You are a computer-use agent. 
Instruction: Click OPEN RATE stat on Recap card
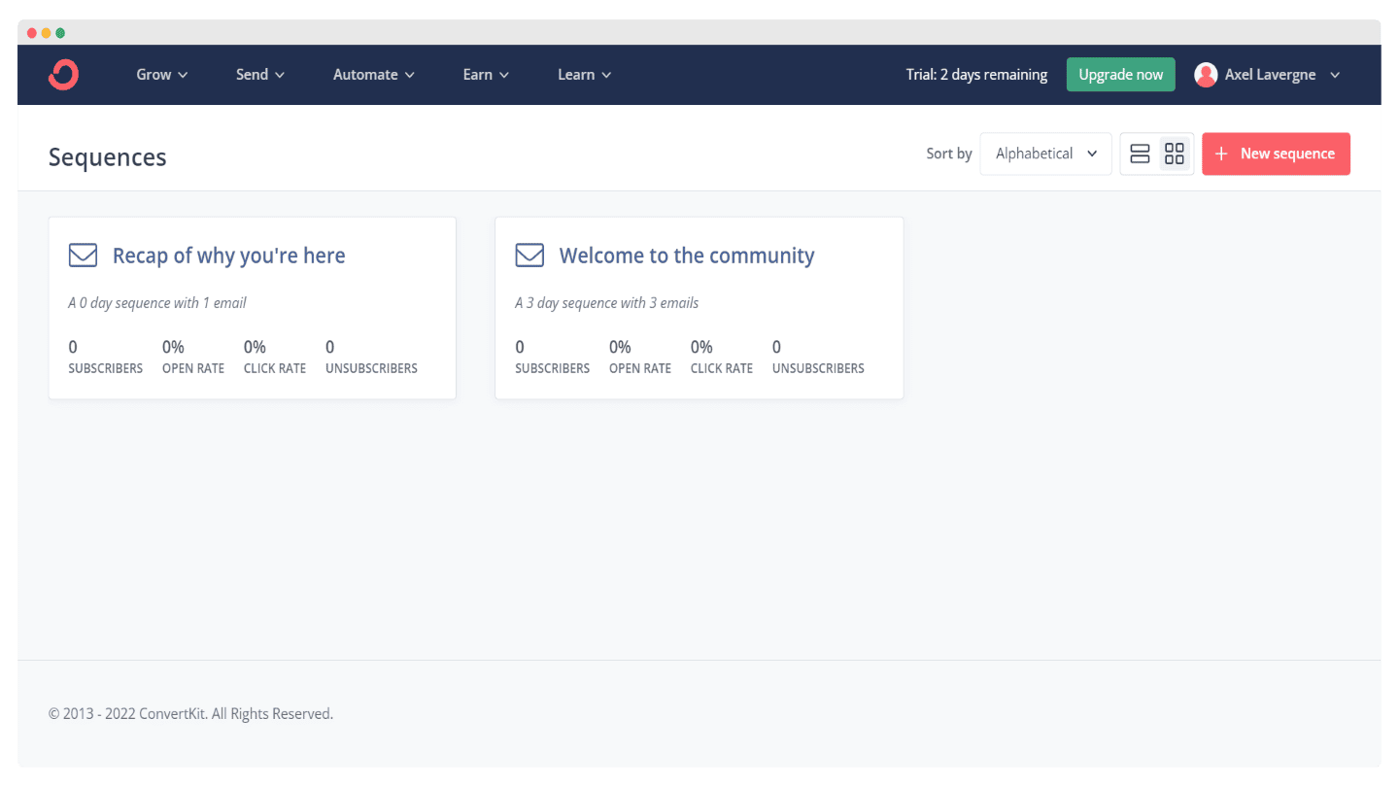tap(193, 357)
